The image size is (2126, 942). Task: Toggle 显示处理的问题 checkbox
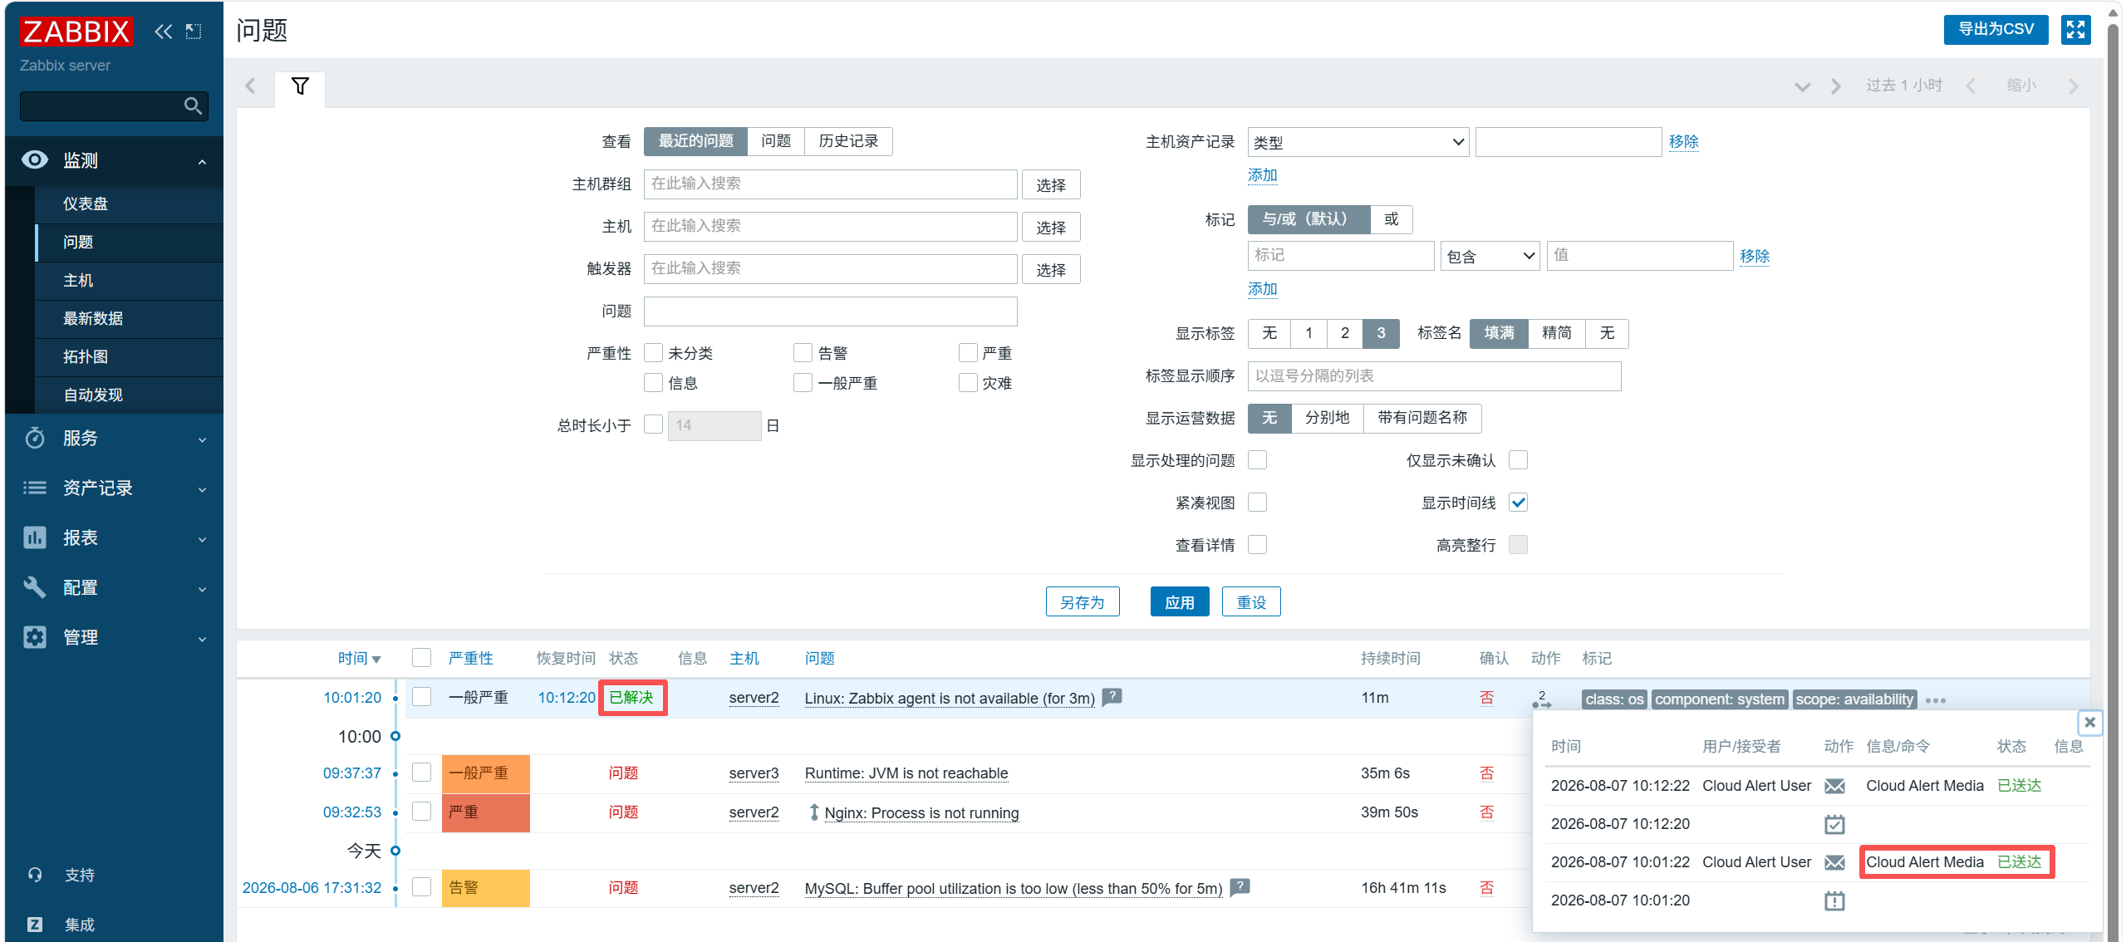[x=1258, y=460]
